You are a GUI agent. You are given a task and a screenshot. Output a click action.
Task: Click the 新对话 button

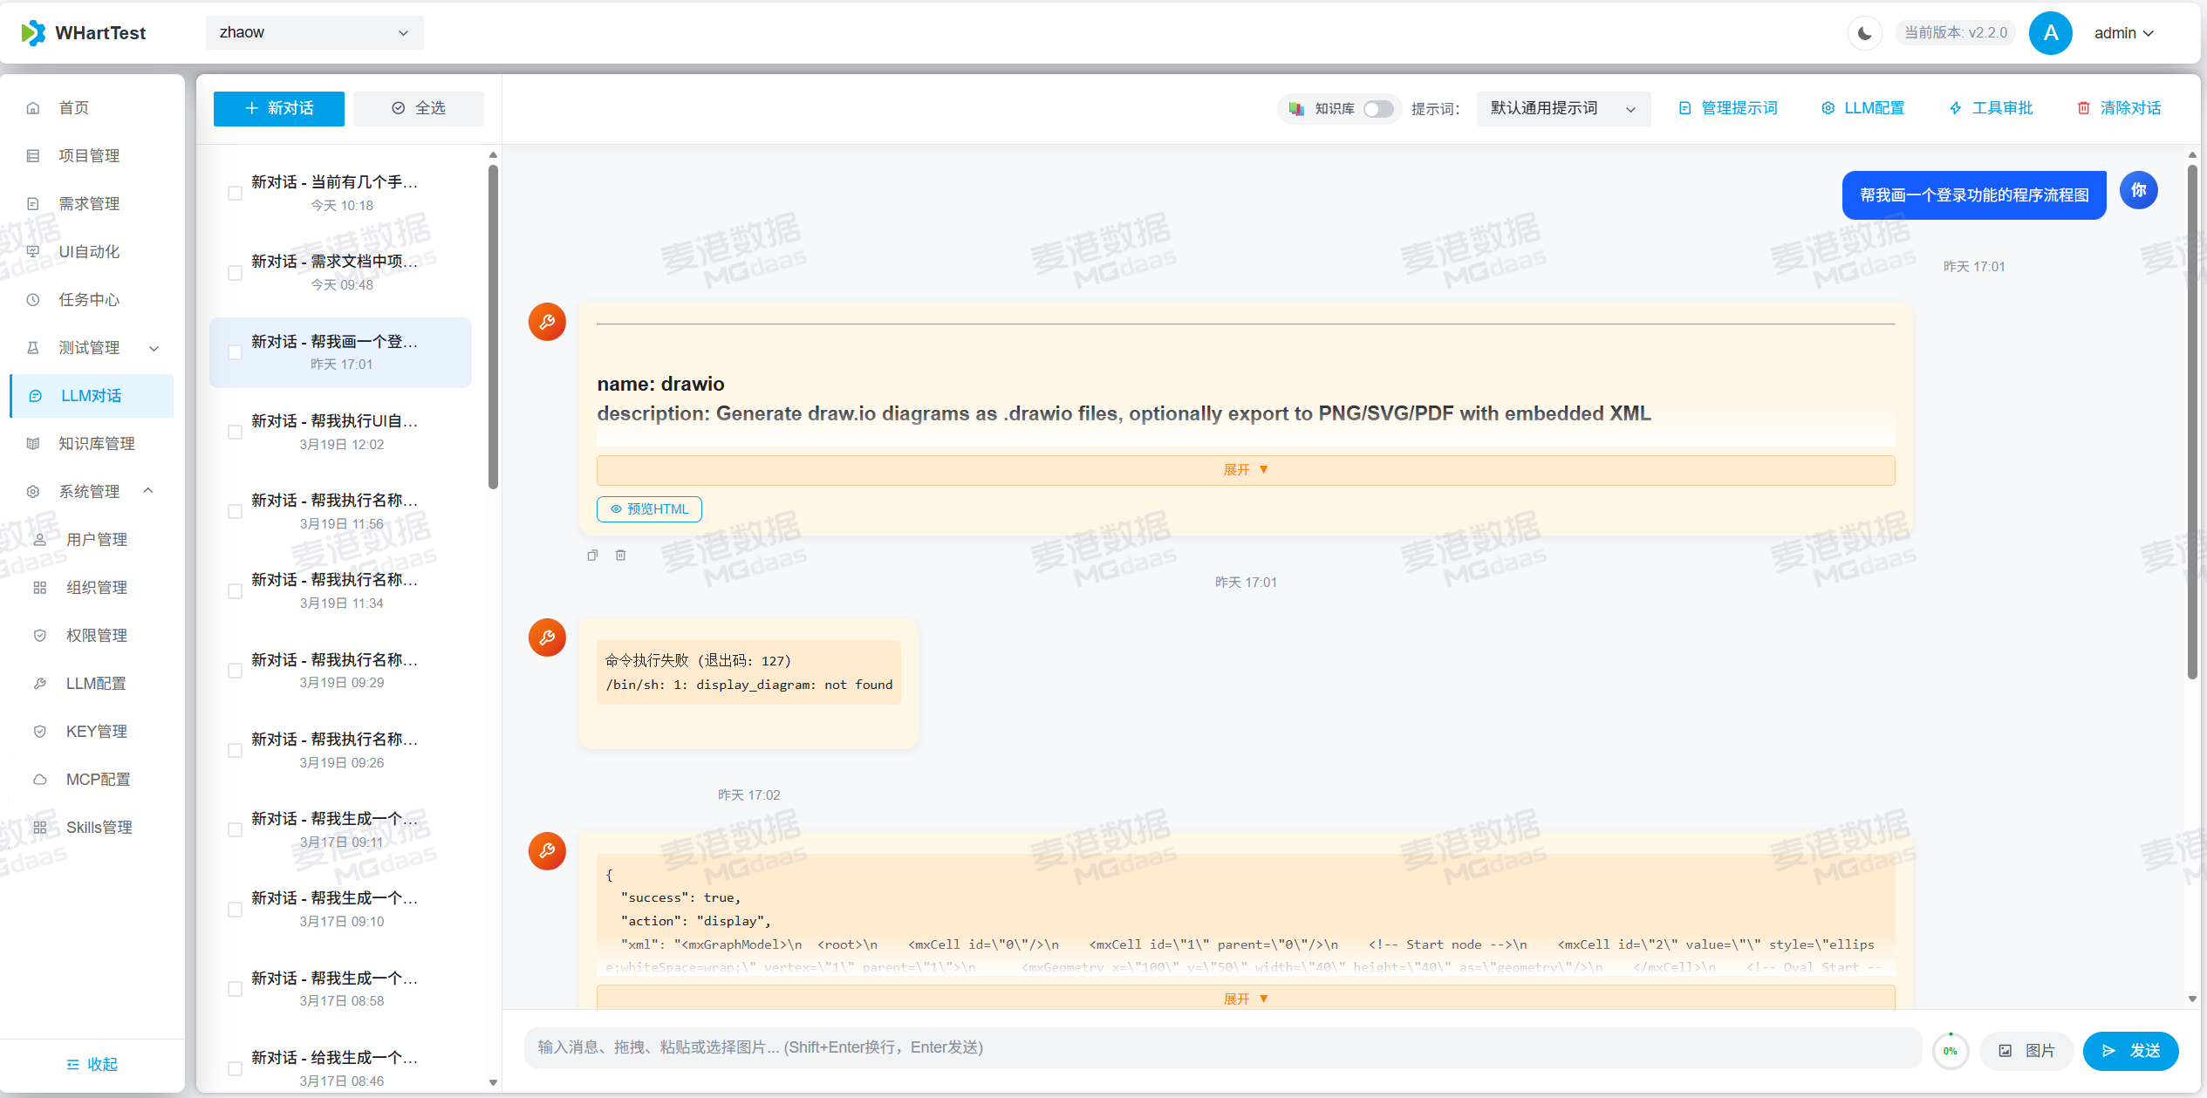pos(278,108)
